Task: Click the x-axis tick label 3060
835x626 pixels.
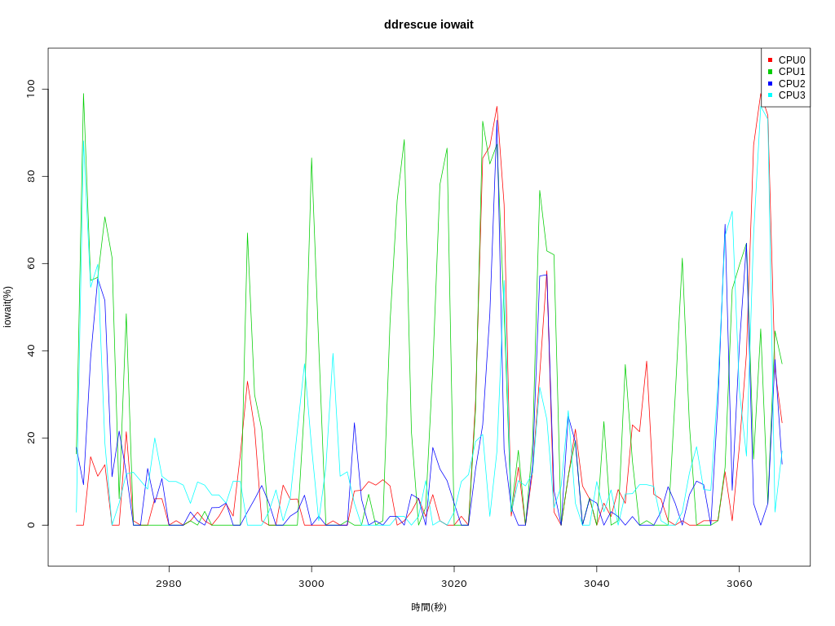Action: [x=739, y=584]
